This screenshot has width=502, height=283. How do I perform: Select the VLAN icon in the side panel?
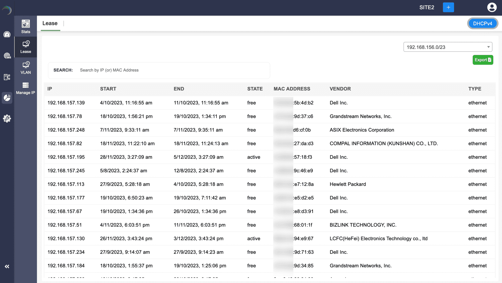point(25,67)
